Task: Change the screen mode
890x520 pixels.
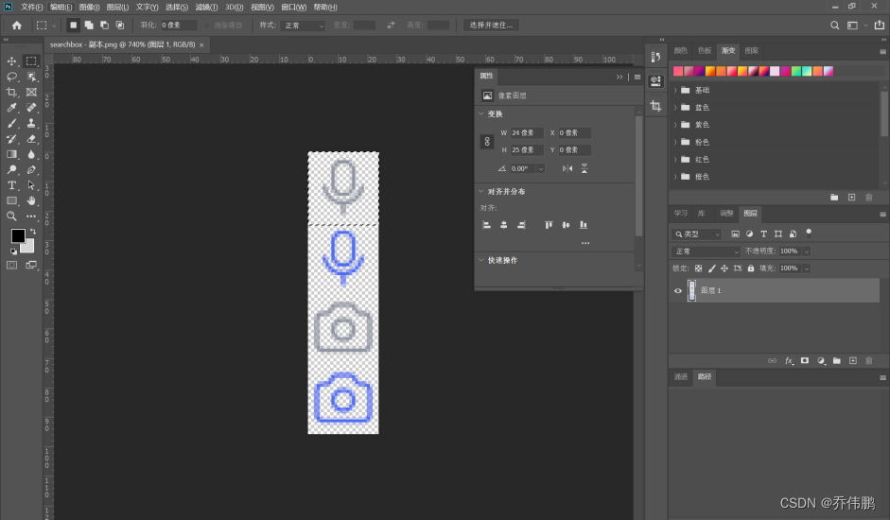Action: pyautogui.click(x=31, y=265)
